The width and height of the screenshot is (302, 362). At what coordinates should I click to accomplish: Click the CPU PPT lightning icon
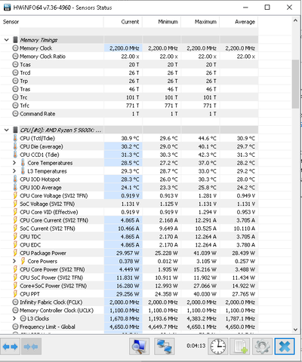tap(15, 294)
